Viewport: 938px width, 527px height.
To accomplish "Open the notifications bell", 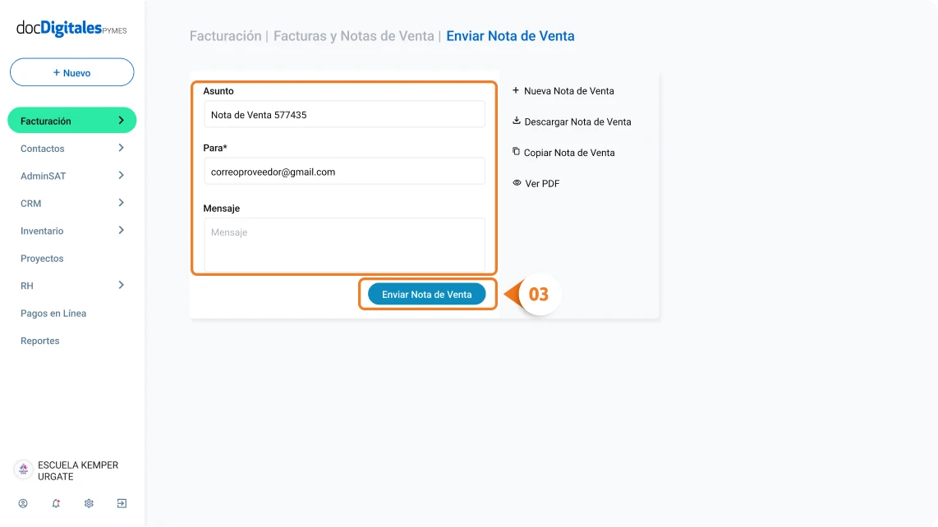I will [x=56, y=503].
